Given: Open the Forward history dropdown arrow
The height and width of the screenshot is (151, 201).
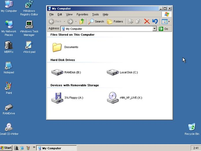Looking at the screenshot, I should [x=76, y=22].
